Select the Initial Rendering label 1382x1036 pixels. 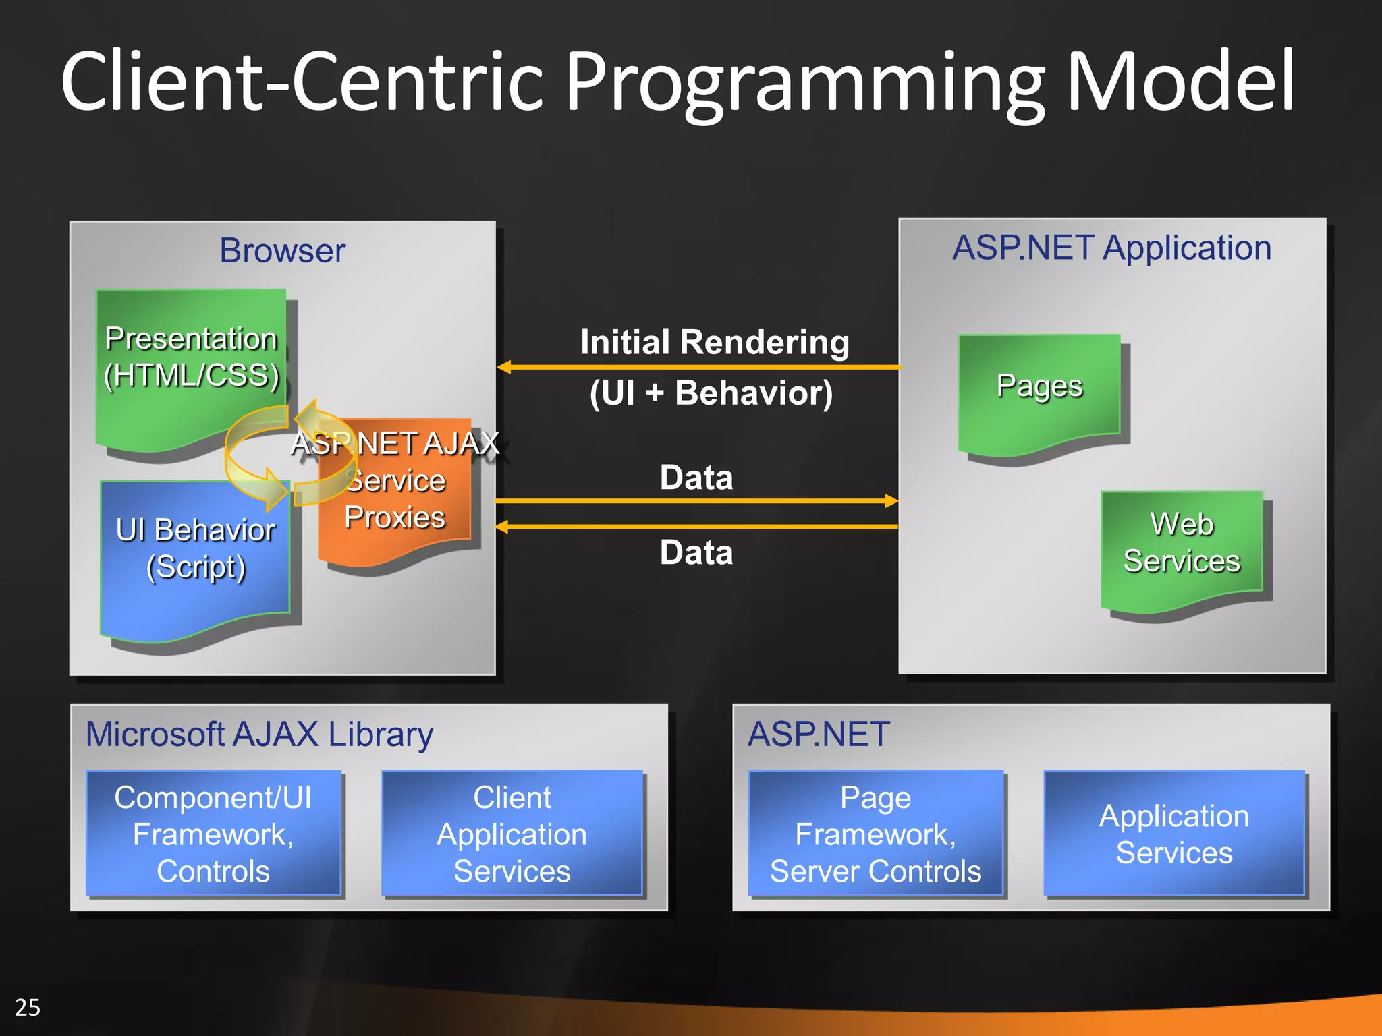pos(715,342)
